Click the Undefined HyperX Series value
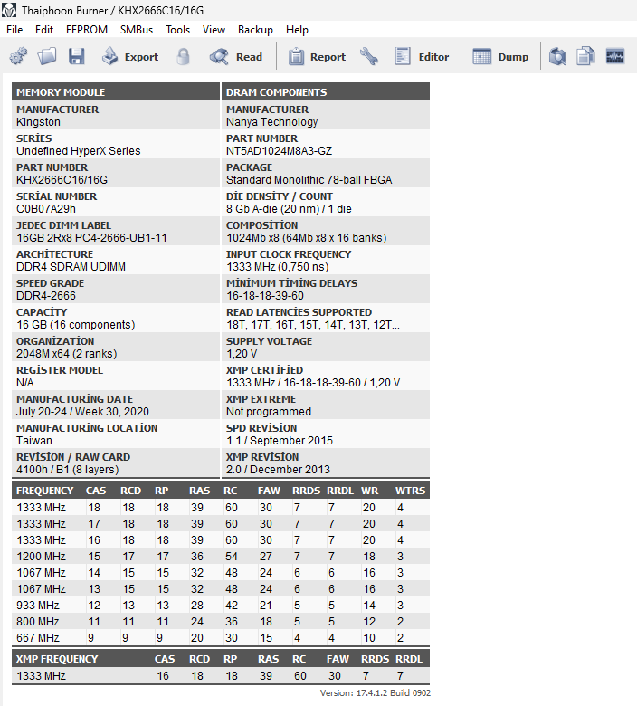637x706 pixels. pos(79,151)
